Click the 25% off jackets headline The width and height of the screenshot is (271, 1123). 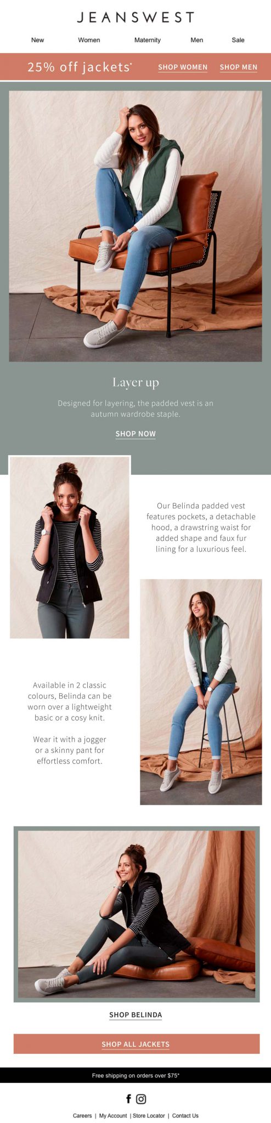80,67
